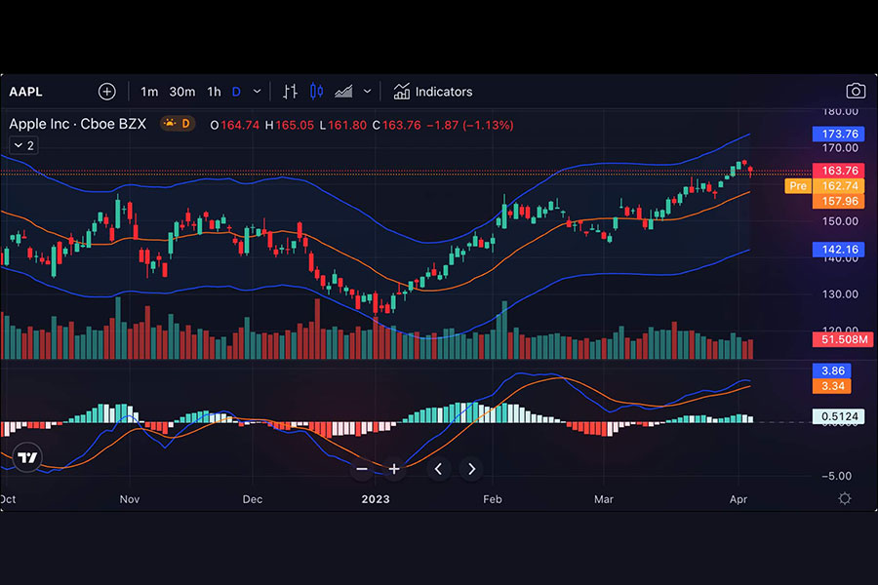Click the close value C163.76
The height and width of the screenshot is (585, 878).
[x=396, y=125]
